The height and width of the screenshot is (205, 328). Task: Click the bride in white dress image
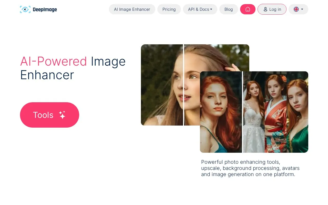254,112
